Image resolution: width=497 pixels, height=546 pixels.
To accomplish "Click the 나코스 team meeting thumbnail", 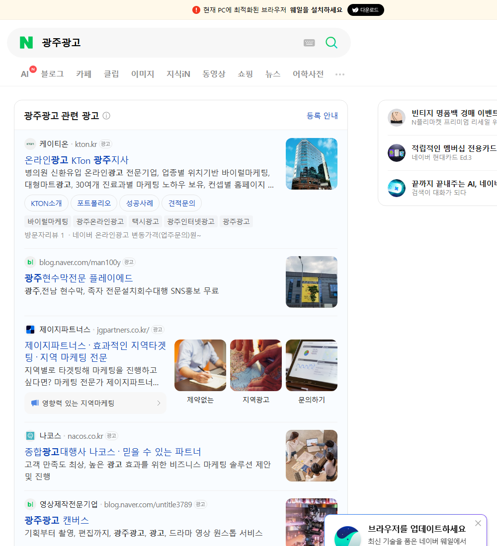I will [312, 456].
